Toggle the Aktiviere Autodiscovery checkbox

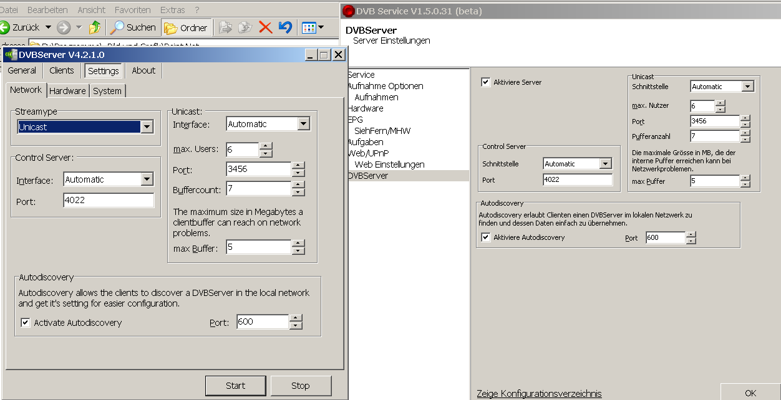[x=486, y=237]
